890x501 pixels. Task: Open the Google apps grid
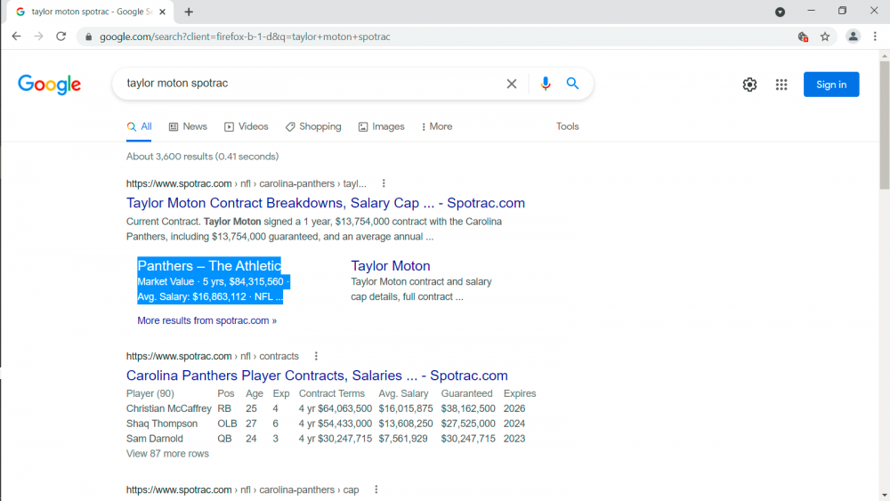tap(781, 85)
